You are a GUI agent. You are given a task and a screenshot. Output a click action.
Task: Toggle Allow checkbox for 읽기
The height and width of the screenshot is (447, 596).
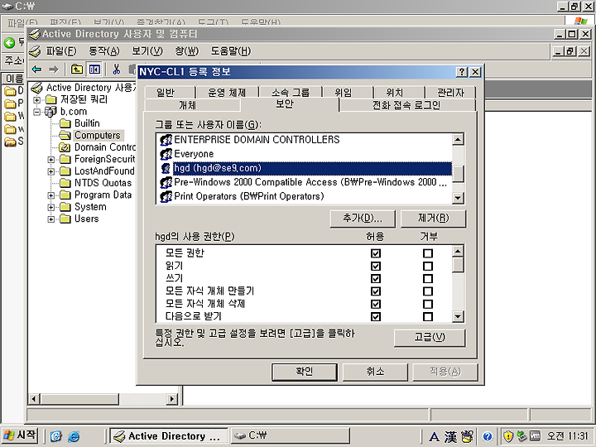376,266
